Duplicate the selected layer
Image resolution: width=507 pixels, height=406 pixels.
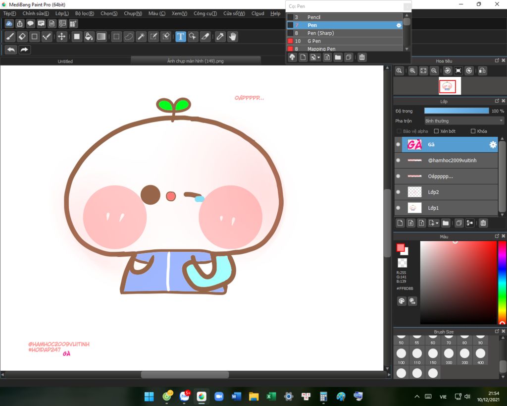click(x=458, y=223)
